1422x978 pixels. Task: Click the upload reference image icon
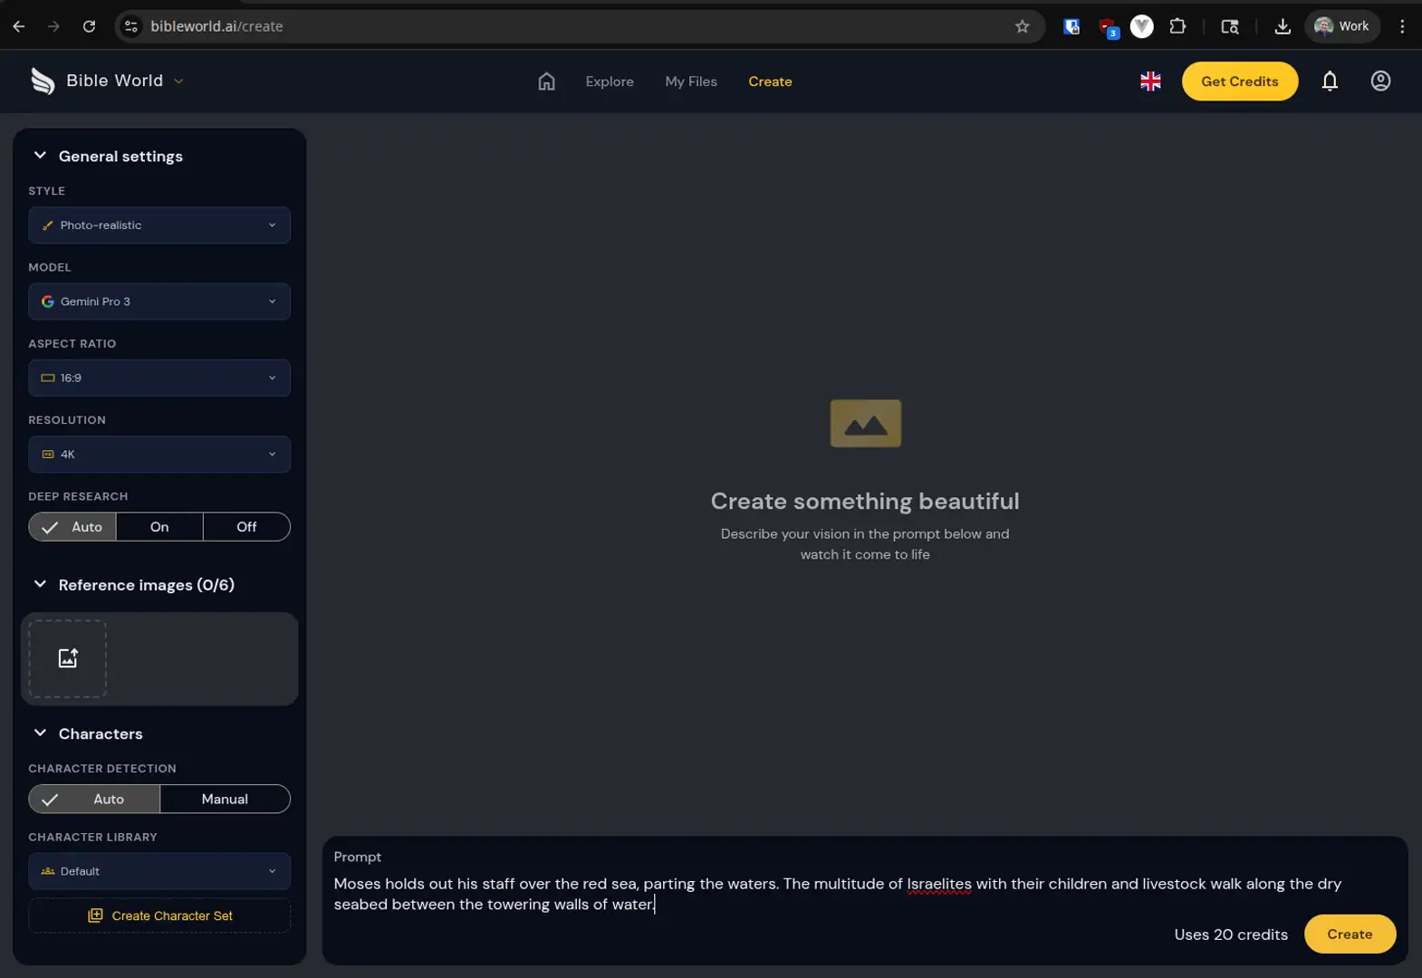point(68,658)
